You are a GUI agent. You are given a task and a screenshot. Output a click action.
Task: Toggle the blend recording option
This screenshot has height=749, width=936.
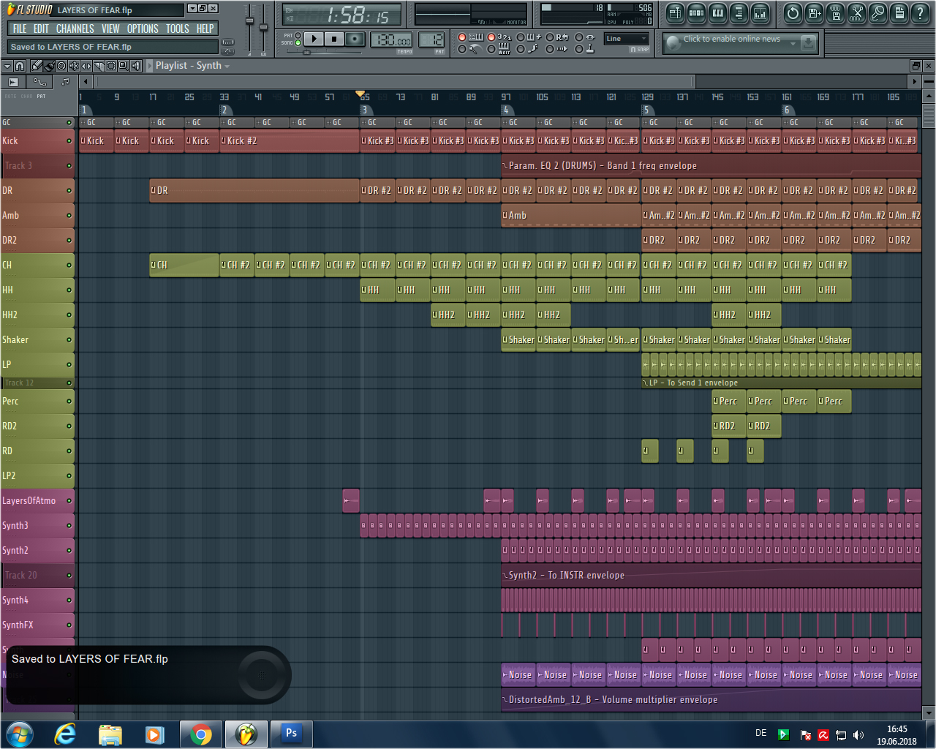[529, 37]
